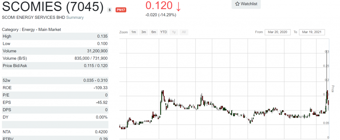
Task: Click the SCOMIES (7045) title
Action: [x=53, y=7]
